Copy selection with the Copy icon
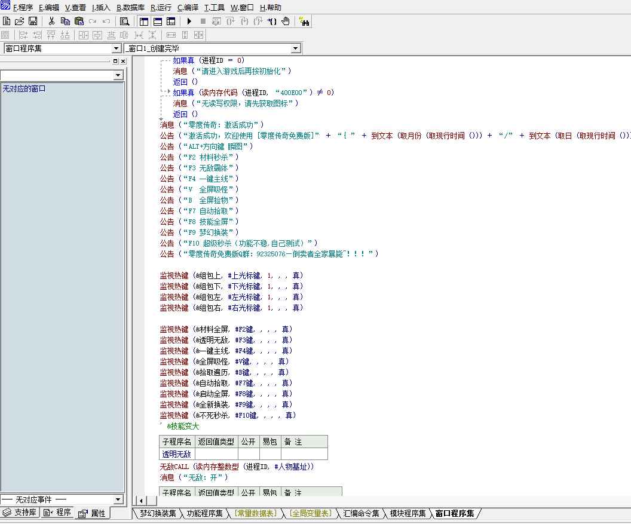 [65, 22]
